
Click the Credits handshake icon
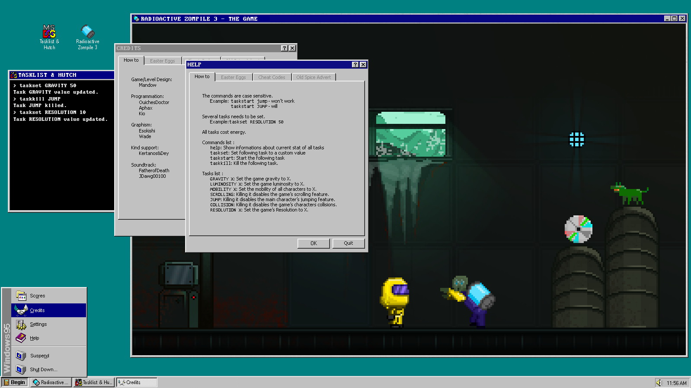coord(21,310)
